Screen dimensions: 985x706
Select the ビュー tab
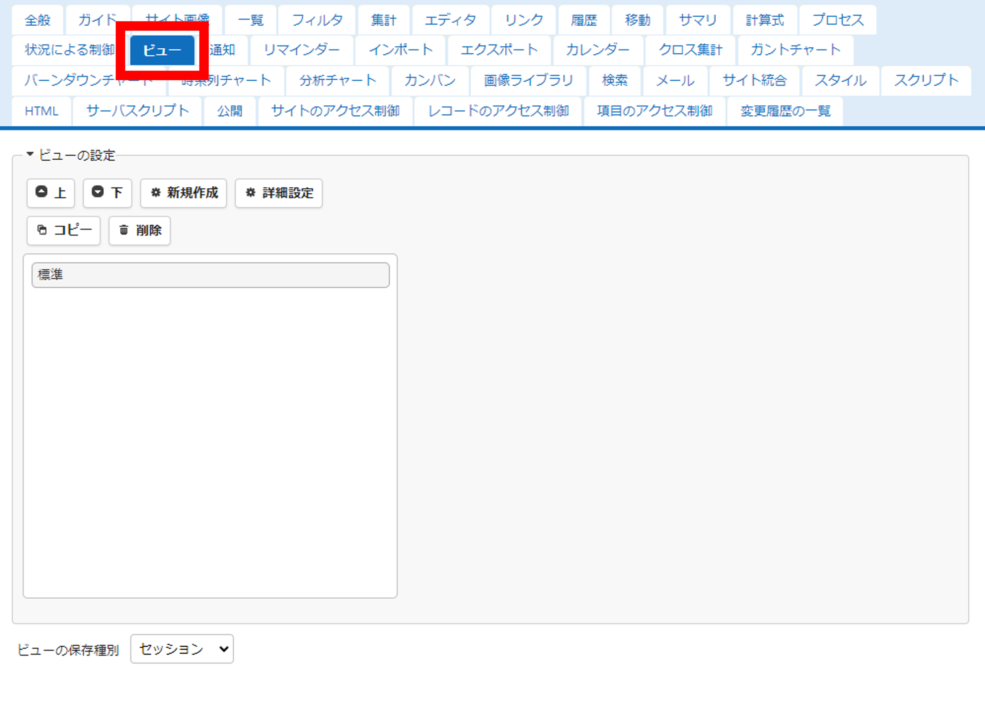point(163,50)
